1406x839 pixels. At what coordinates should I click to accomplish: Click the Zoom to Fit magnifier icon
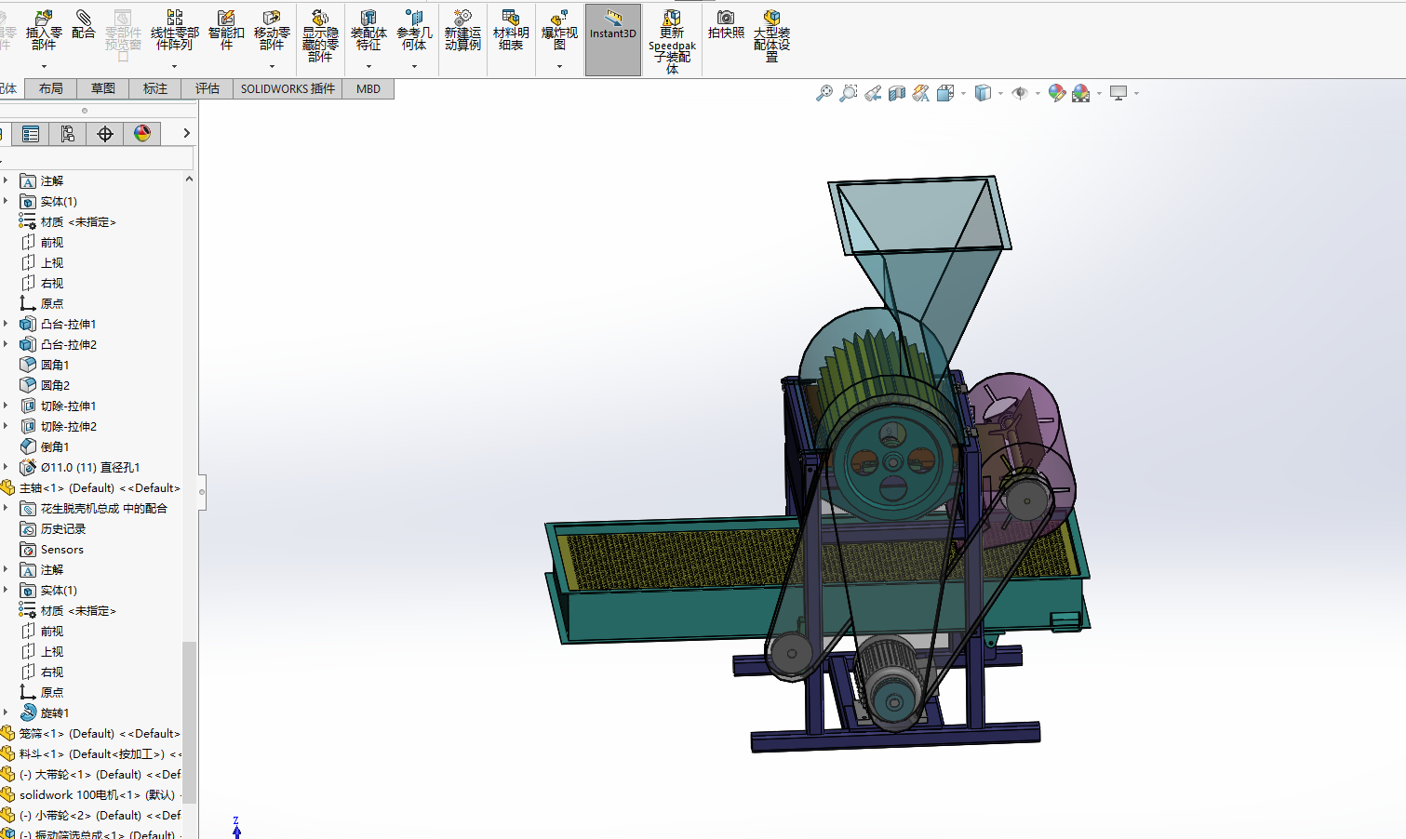click(x=824, y=93)
